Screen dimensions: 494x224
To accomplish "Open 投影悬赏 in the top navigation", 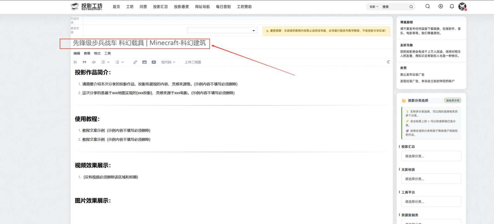I will 182,7.
